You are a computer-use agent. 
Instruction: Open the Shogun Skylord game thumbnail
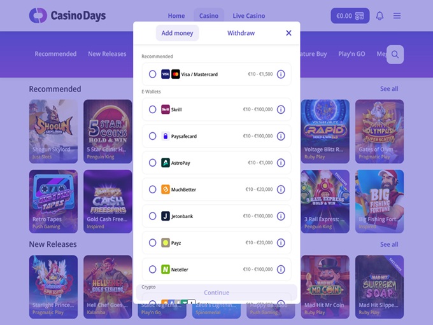[53, 131]
